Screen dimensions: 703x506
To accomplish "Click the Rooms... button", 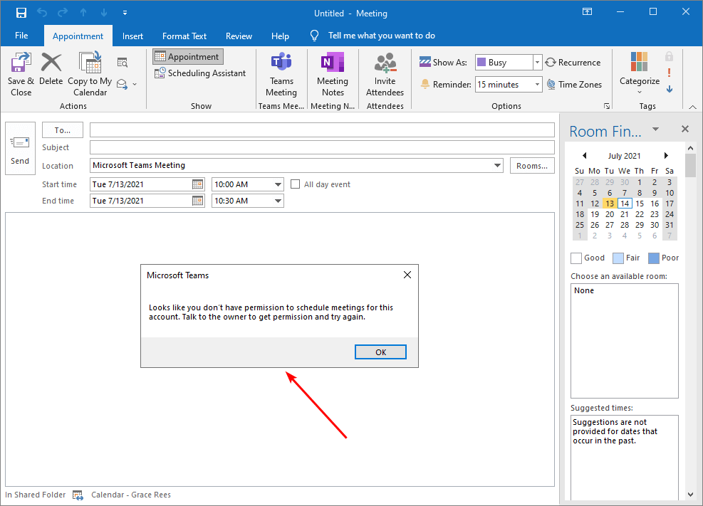I will [532, 166].
